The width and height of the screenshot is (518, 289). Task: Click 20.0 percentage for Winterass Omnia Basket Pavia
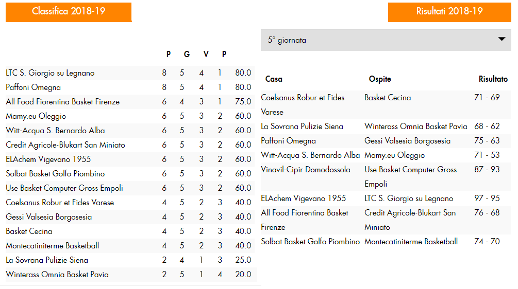tap(243, 275)
